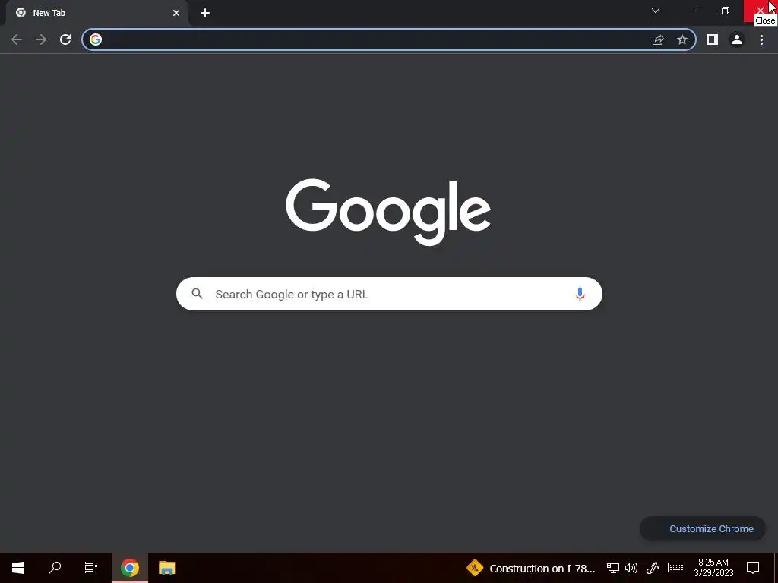Viewport: 778px width, 583px height.
Task: Open network status tray icon
Action: (x=613, y=568)
